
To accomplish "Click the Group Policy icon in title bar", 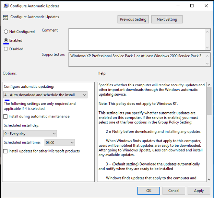I will [x=6, y=6].
